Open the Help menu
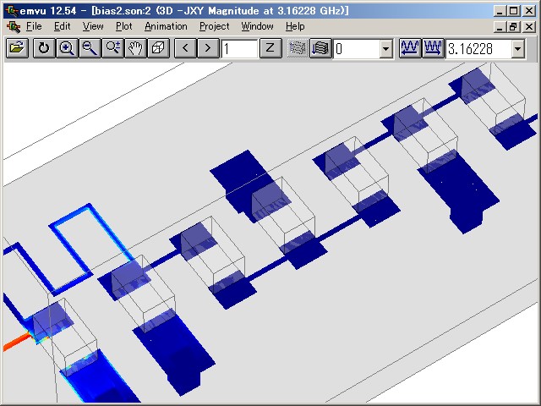Screen dimensions: 541x406 (x=295, y=26)
